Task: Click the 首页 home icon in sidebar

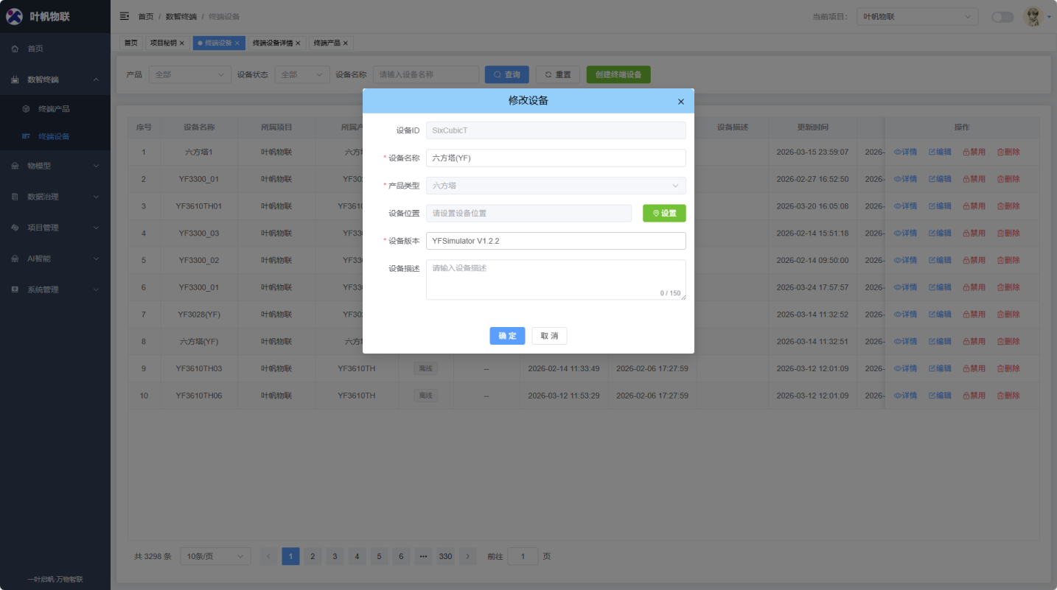Action: [x=15, y=49]
